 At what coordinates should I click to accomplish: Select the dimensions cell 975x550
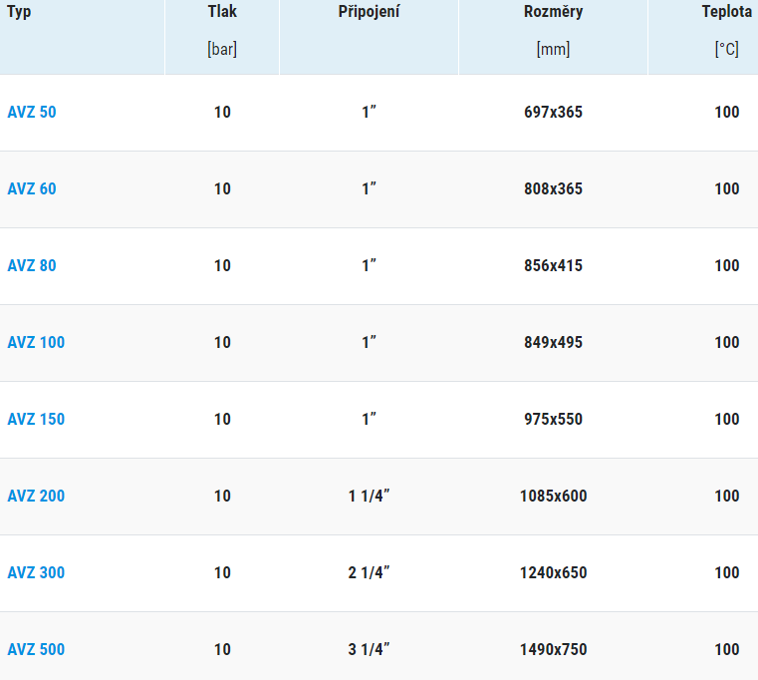point(553,419)
